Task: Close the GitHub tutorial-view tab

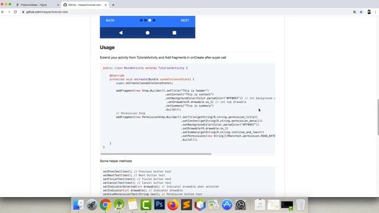Action: tap(105, 5)
